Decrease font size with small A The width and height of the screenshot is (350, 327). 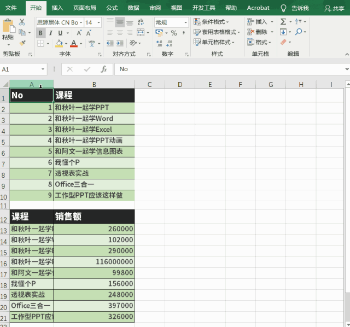[x=89, y=33]
